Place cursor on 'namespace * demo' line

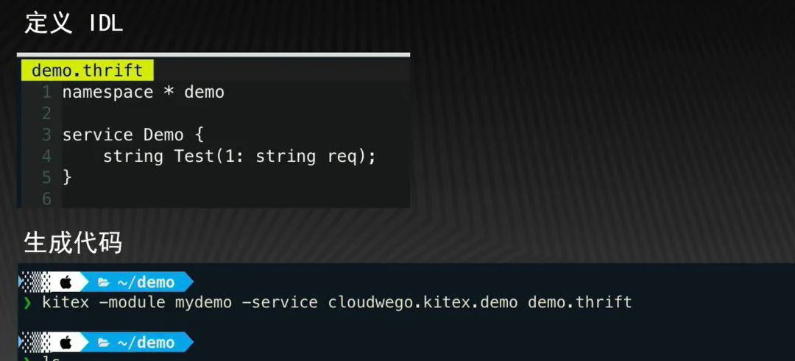[143, 92]
